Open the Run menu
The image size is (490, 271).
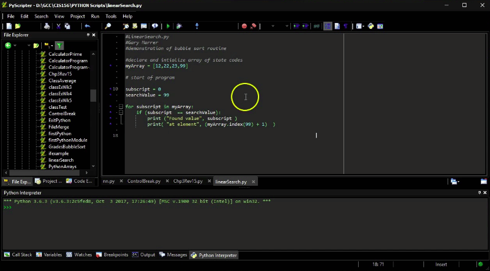pyautogui.click(x=95, y=16)
